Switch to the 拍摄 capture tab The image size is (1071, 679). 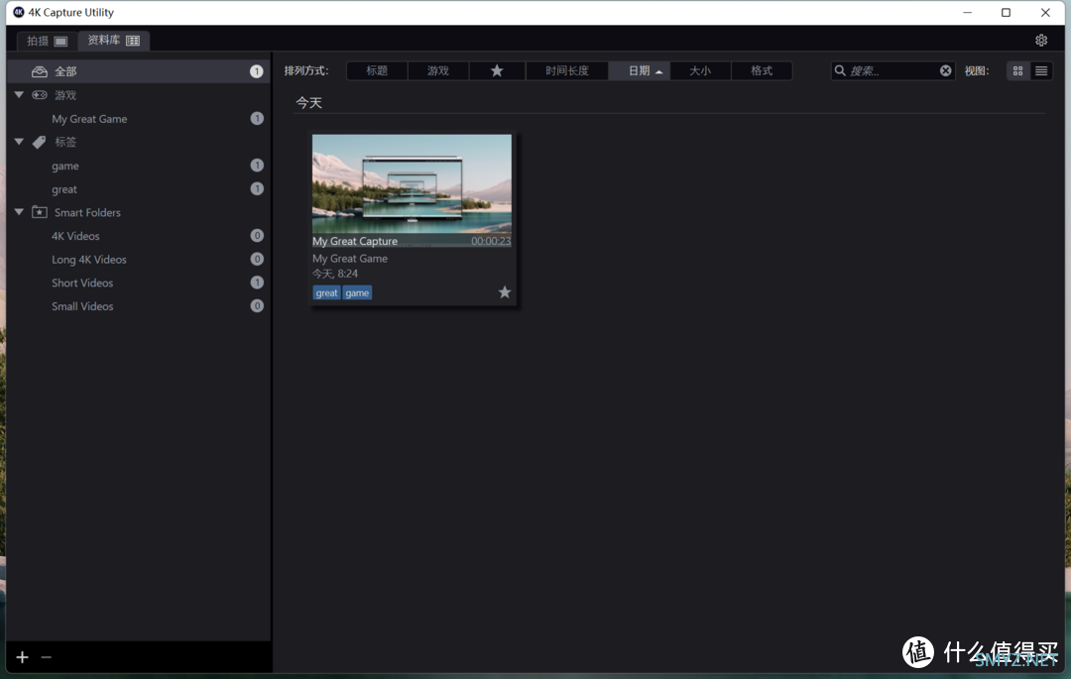[47, 41]
